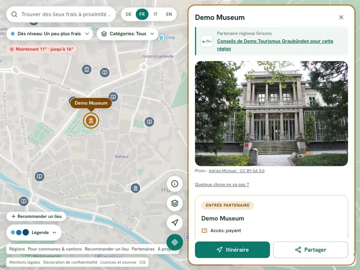Open Déclaration de confidentialité link
This screenshot has width=360, height=270.
tap(70, 262)
